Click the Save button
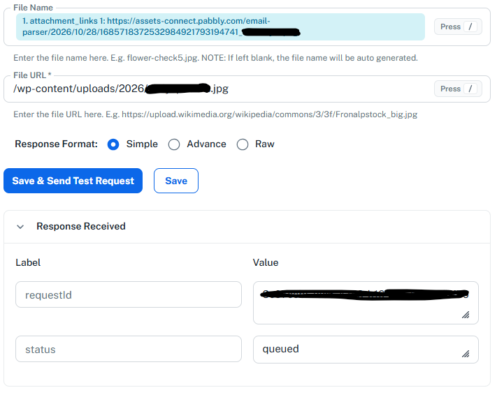The image size is (504, 397). (176, 181)
